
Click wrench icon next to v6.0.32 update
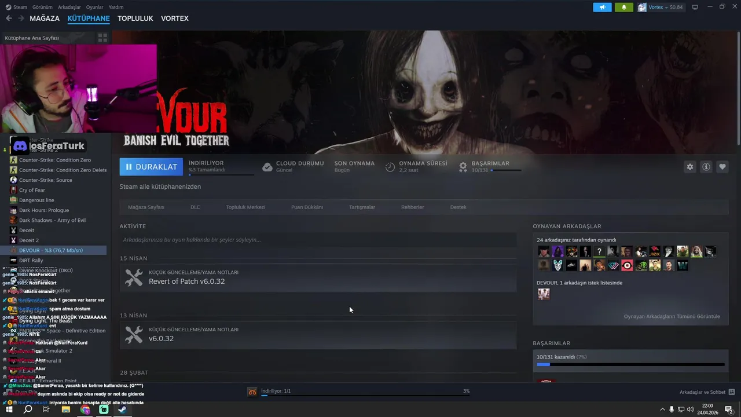(134, 334)
